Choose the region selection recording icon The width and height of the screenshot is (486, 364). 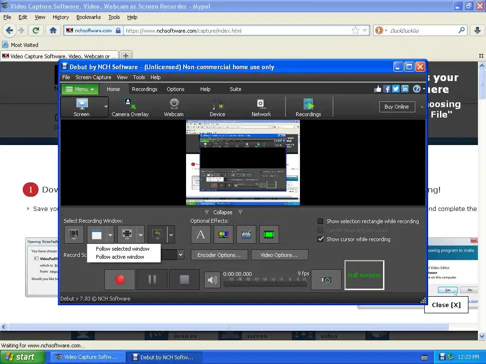(x=127, y=234)
